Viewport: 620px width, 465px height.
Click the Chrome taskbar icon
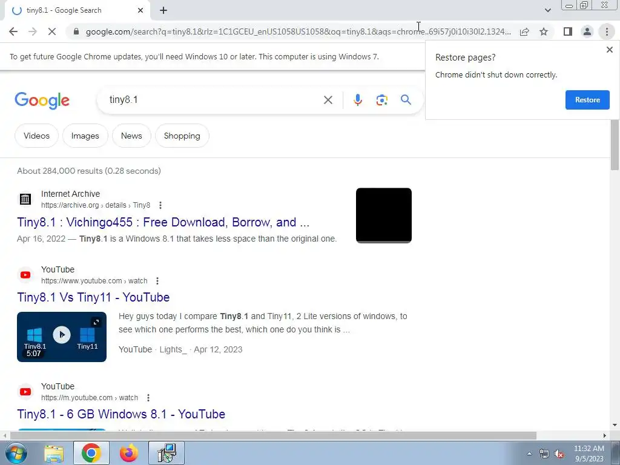91,453
